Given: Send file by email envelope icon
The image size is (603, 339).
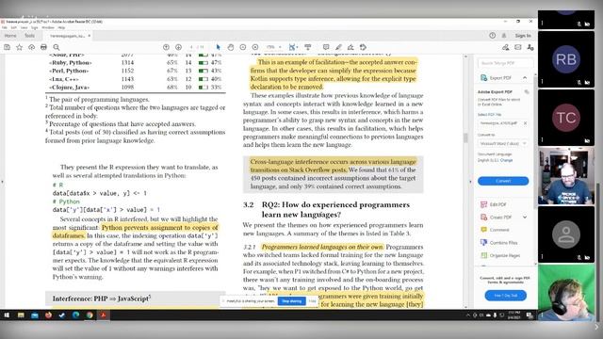Looking at the screenshot, I should 518,47.
